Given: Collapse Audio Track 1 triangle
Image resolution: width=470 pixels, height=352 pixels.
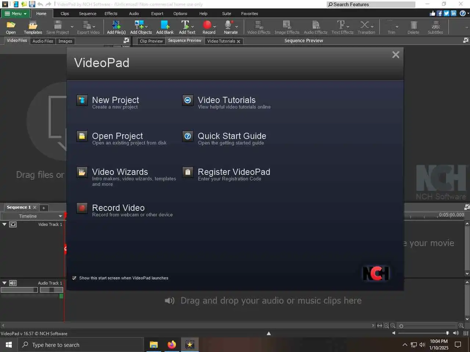Looking at the screenshot, I should (x=4, y=283).
